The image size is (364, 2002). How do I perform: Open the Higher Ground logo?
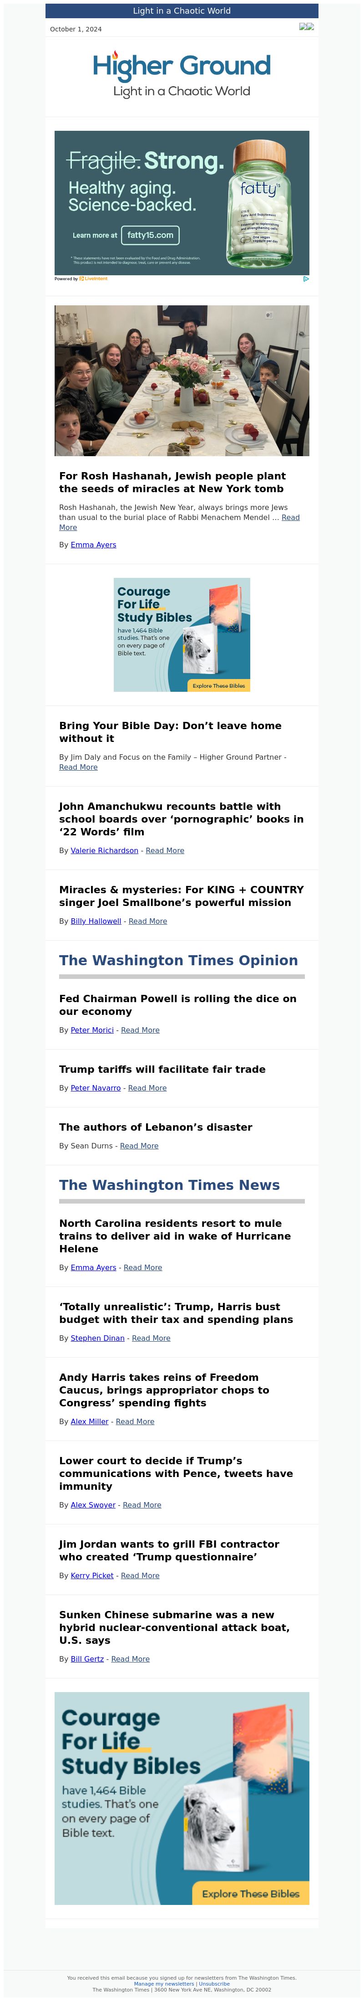(x=182, y=75)
